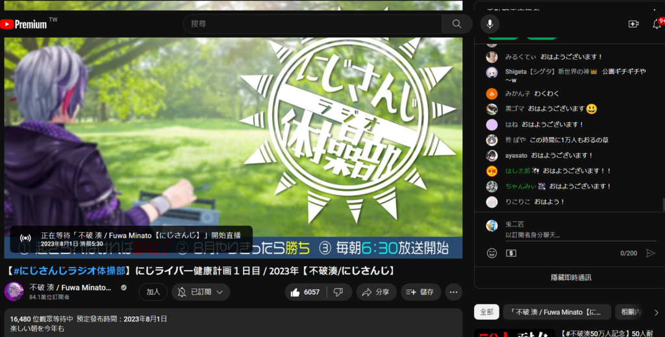The width and height of the screenshot is (665, 337).
Task: Click the video description 楽しい朝を今年も
Action: coord(37,329)
